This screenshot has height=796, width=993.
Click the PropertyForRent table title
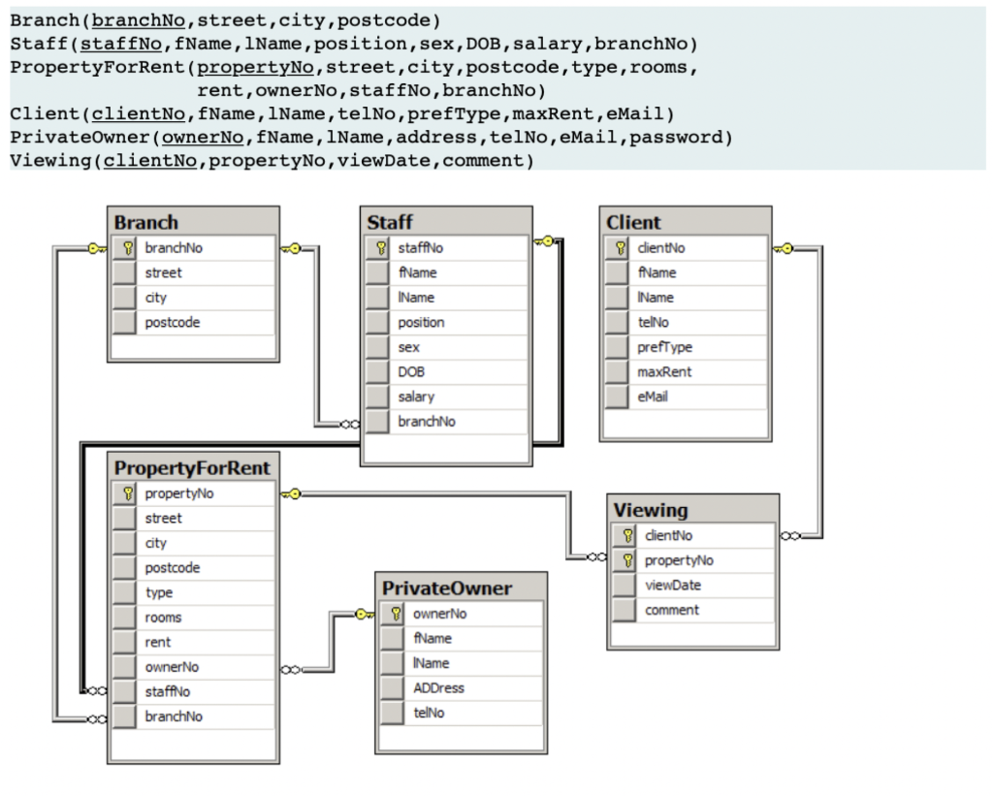point(193,467)
